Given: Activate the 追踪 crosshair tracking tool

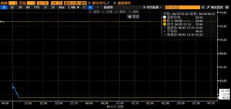Looking at the screenshot, I should coord(94,12).
